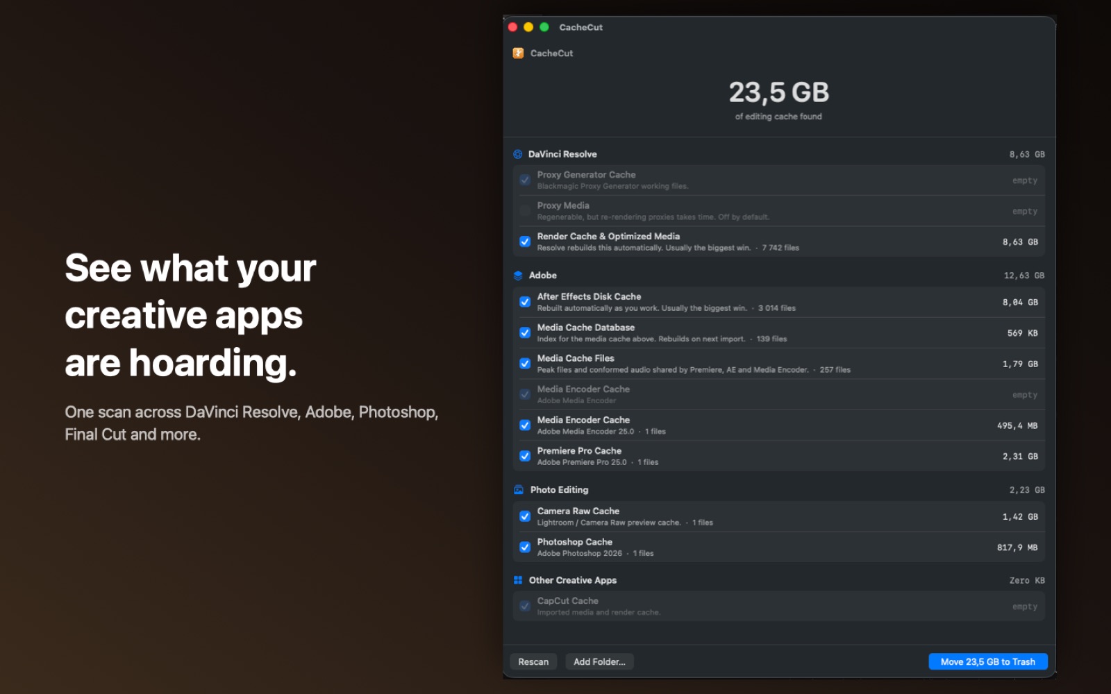
Task: Click the 'of editing cache found' caption
Action: (778, 117)
